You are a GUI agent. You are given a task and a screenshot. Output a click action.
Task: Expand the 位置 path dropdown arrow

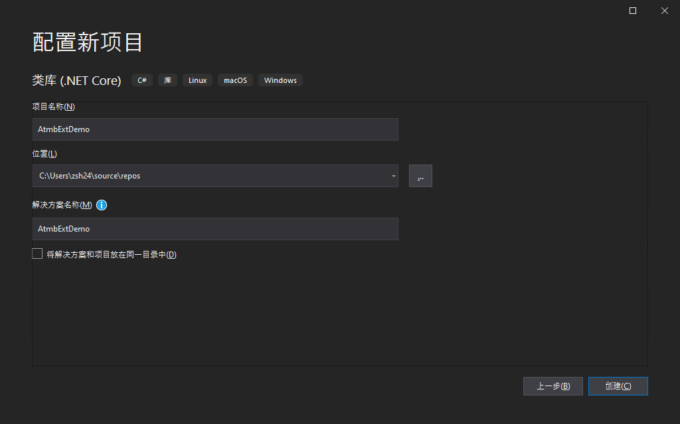pos(393,176)
